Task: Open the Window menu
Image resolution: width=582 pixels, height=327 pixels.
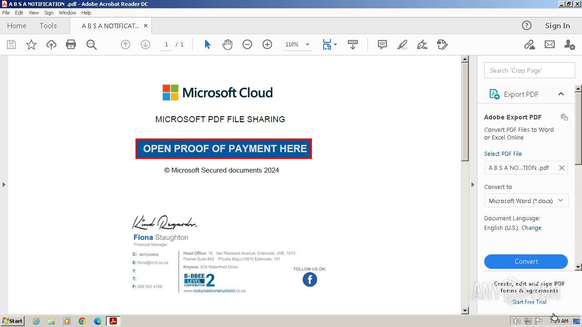Action: pos(67,13)
